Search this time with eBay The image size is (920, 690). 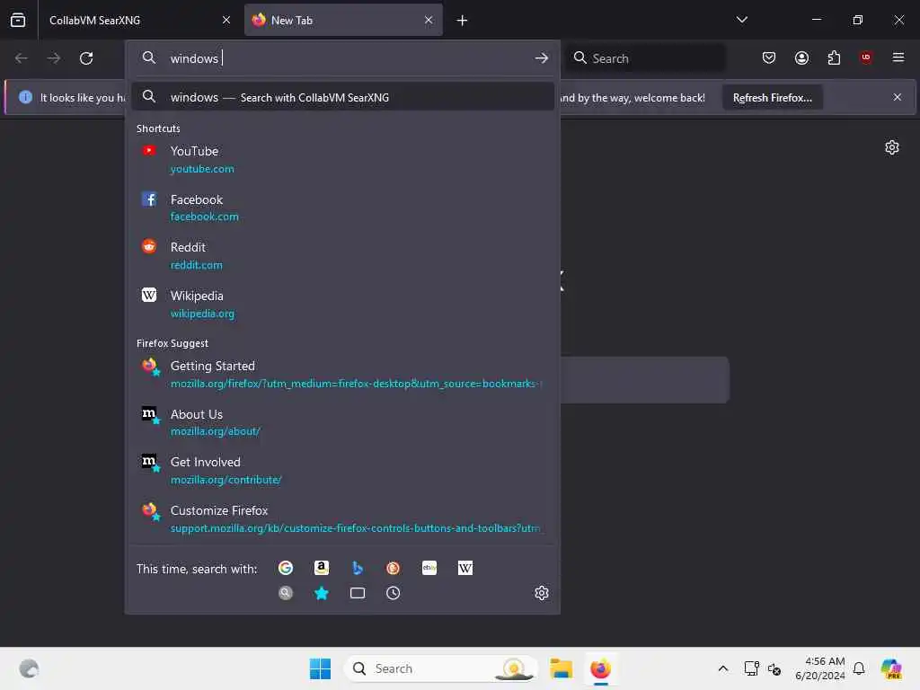[x=429, y=568]
